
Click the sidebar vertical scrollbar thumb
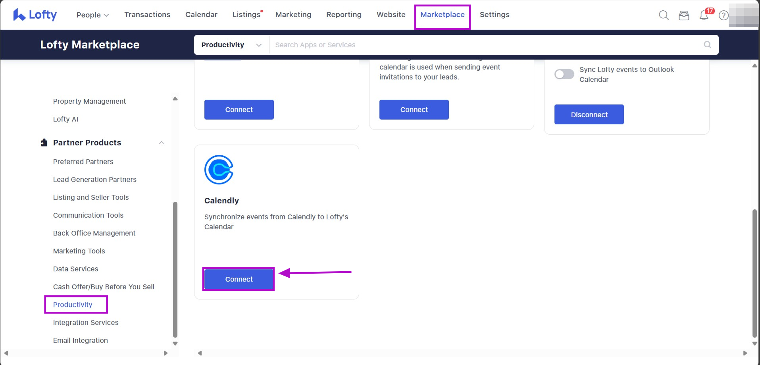point(175,269)
